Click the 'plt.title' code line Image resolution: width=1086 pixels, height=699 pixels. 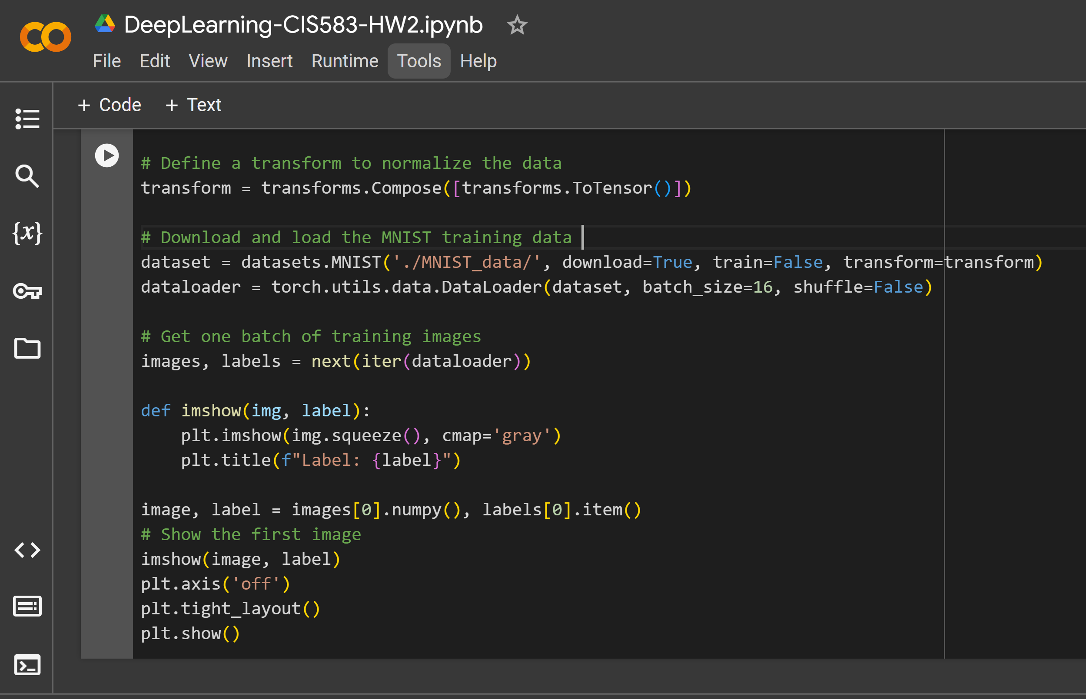click(x=321, y=460)
